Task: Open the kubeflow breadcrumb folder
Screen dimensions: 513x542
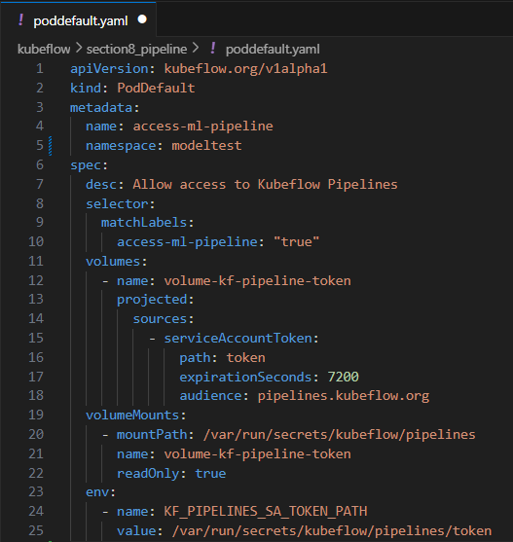Action: [44, 49]
